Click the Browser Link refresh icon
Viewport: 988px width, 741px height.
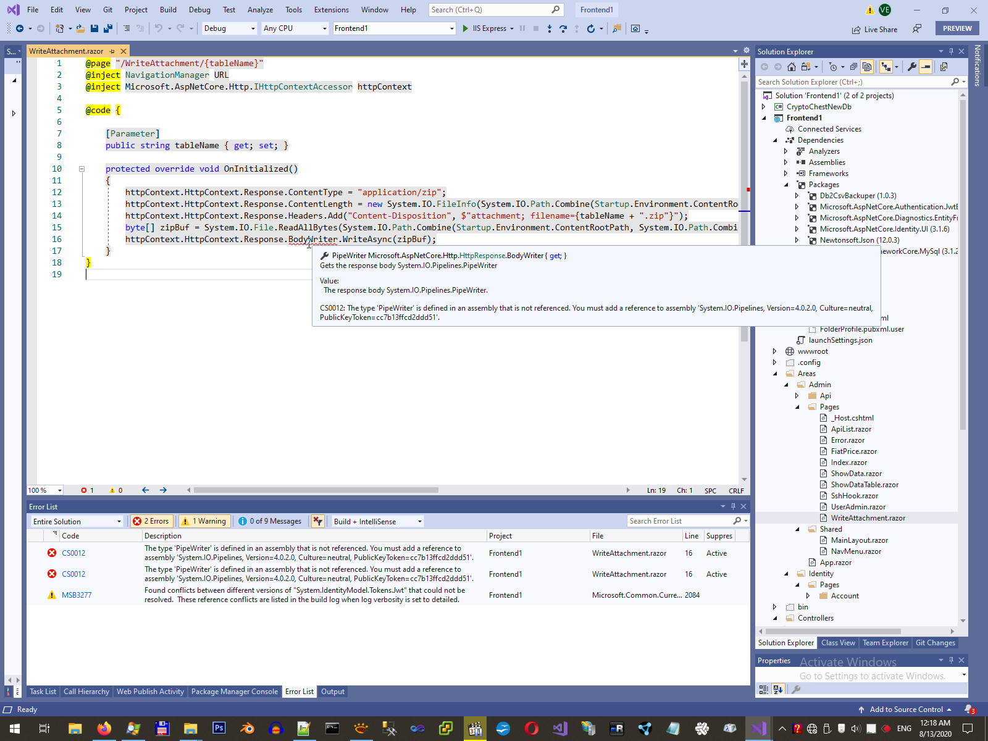click(x=591, y=28)
